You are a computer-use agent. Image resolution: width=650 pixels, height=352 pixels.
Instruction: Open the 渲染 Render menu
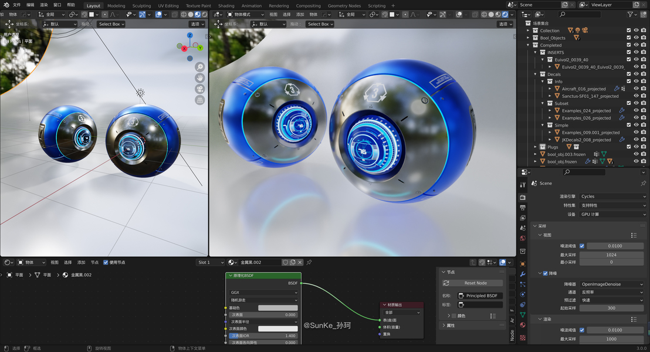point(43,5)
